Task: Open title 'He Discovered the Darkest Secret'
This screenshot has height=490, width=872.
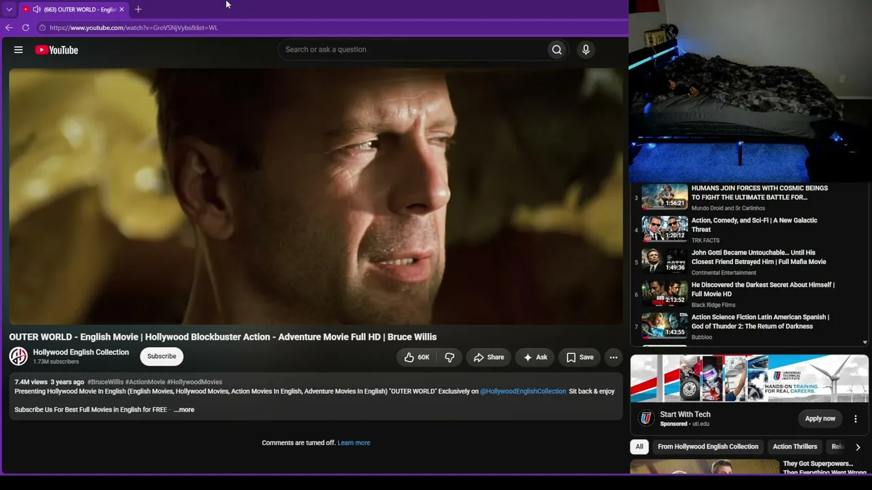Action: tap(763, 289)
